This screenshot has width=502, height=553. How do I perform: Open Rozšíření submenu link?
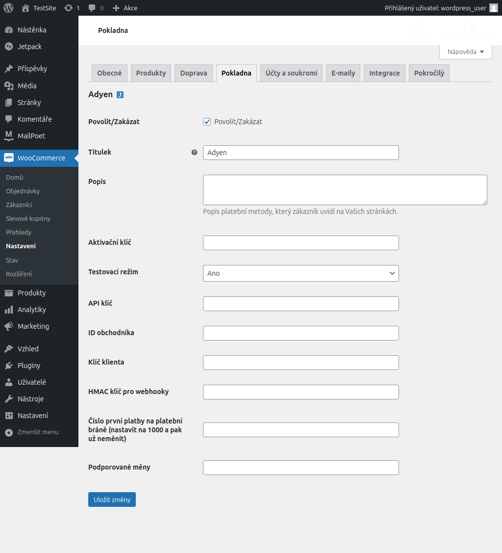pyautogui.click(x=19, y=274)
